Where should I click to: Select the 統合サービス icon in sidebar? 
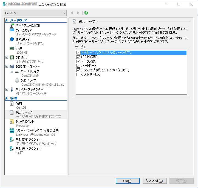tap(12, 112)
